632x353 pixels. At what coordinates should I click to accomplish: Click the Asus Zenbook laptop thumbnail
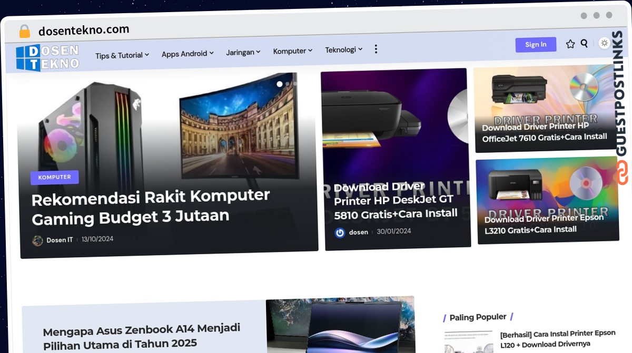point(341,326)
